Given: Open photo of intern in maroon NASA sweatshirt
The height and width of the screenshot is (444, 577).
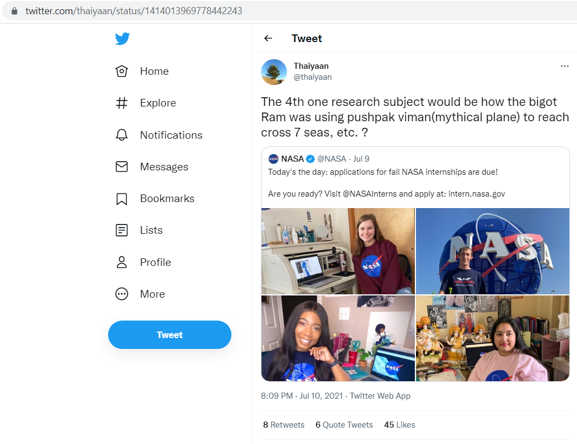Looking at the screenshot, I should point(338,251).
